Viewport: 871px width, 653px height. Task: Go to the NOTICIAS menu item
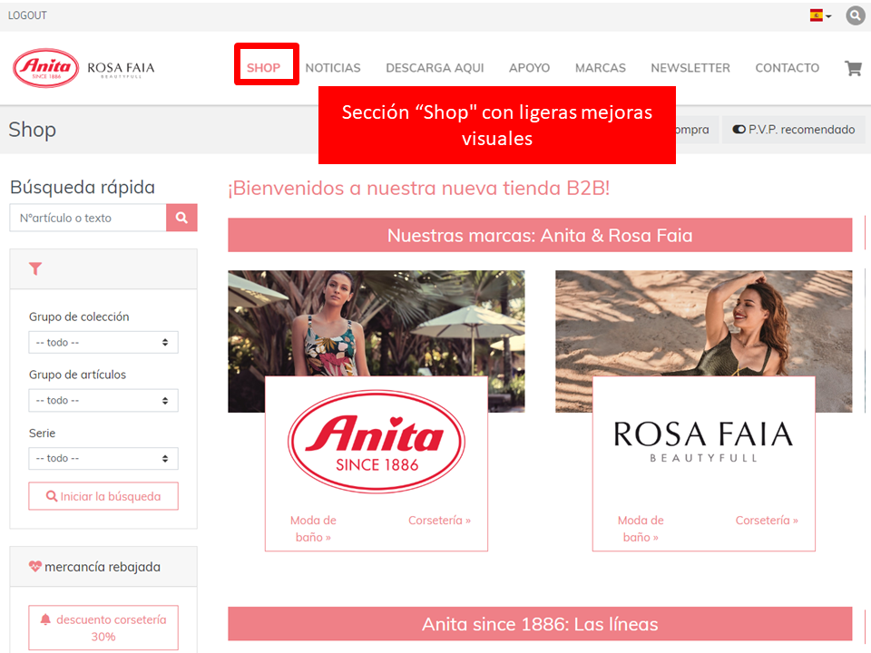pyautogui.click(x=333, y=68)
